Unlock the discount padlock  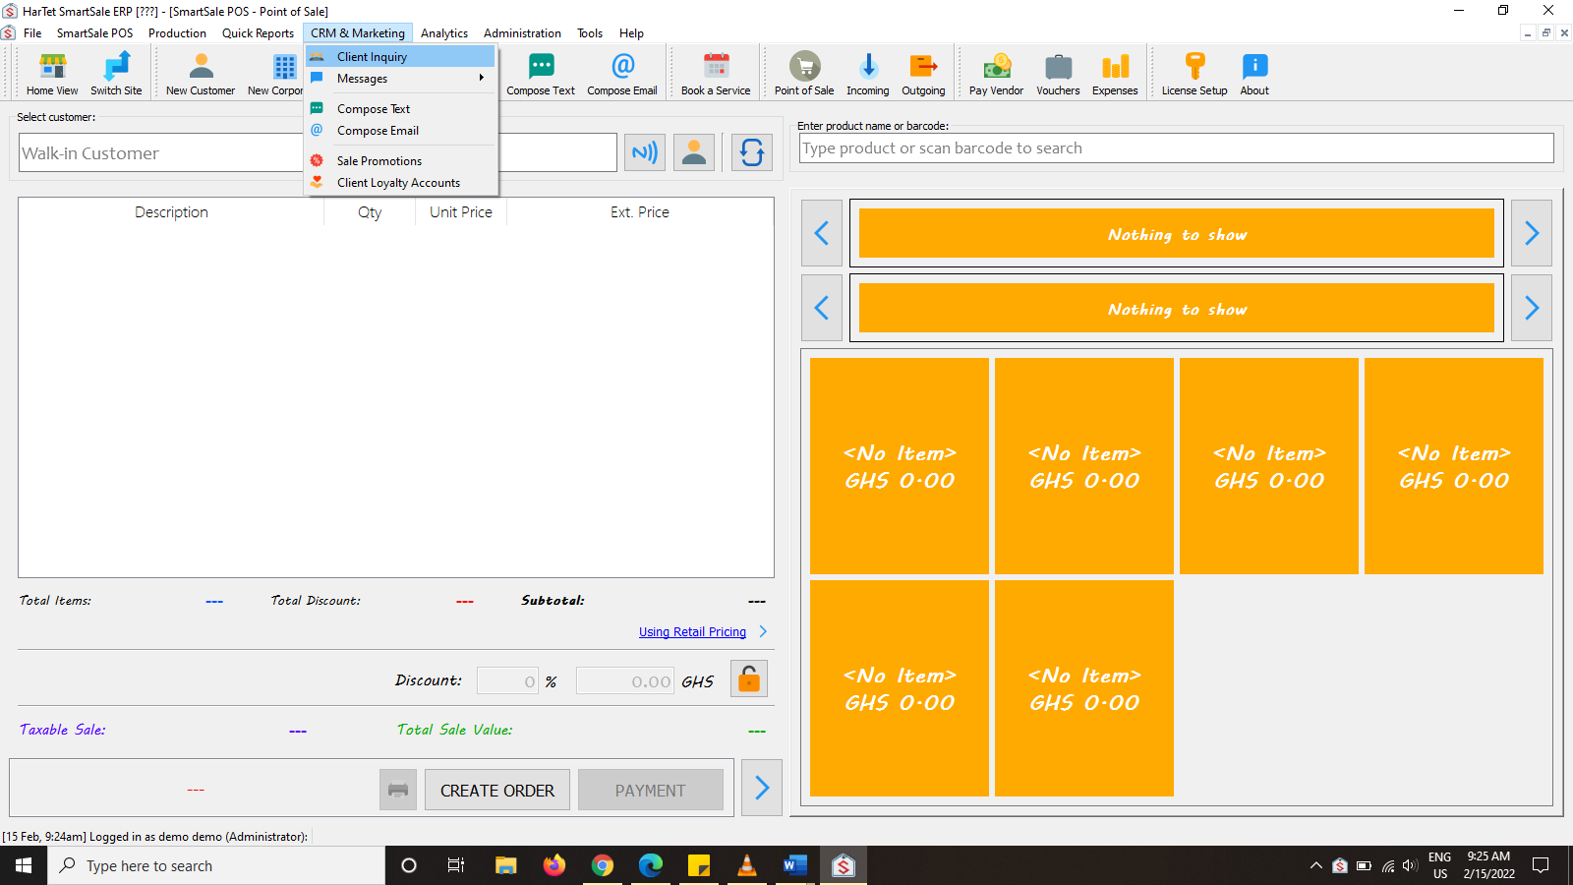point(748,678)
